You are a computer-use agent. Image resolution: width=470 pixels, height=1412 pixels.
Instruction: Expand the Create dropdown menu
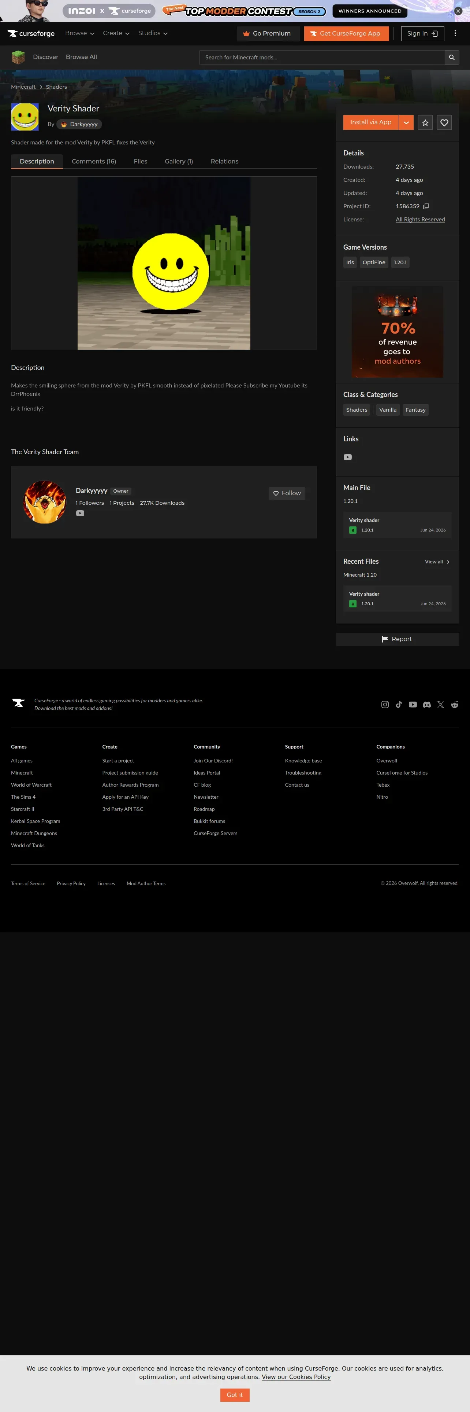[116, 33]
